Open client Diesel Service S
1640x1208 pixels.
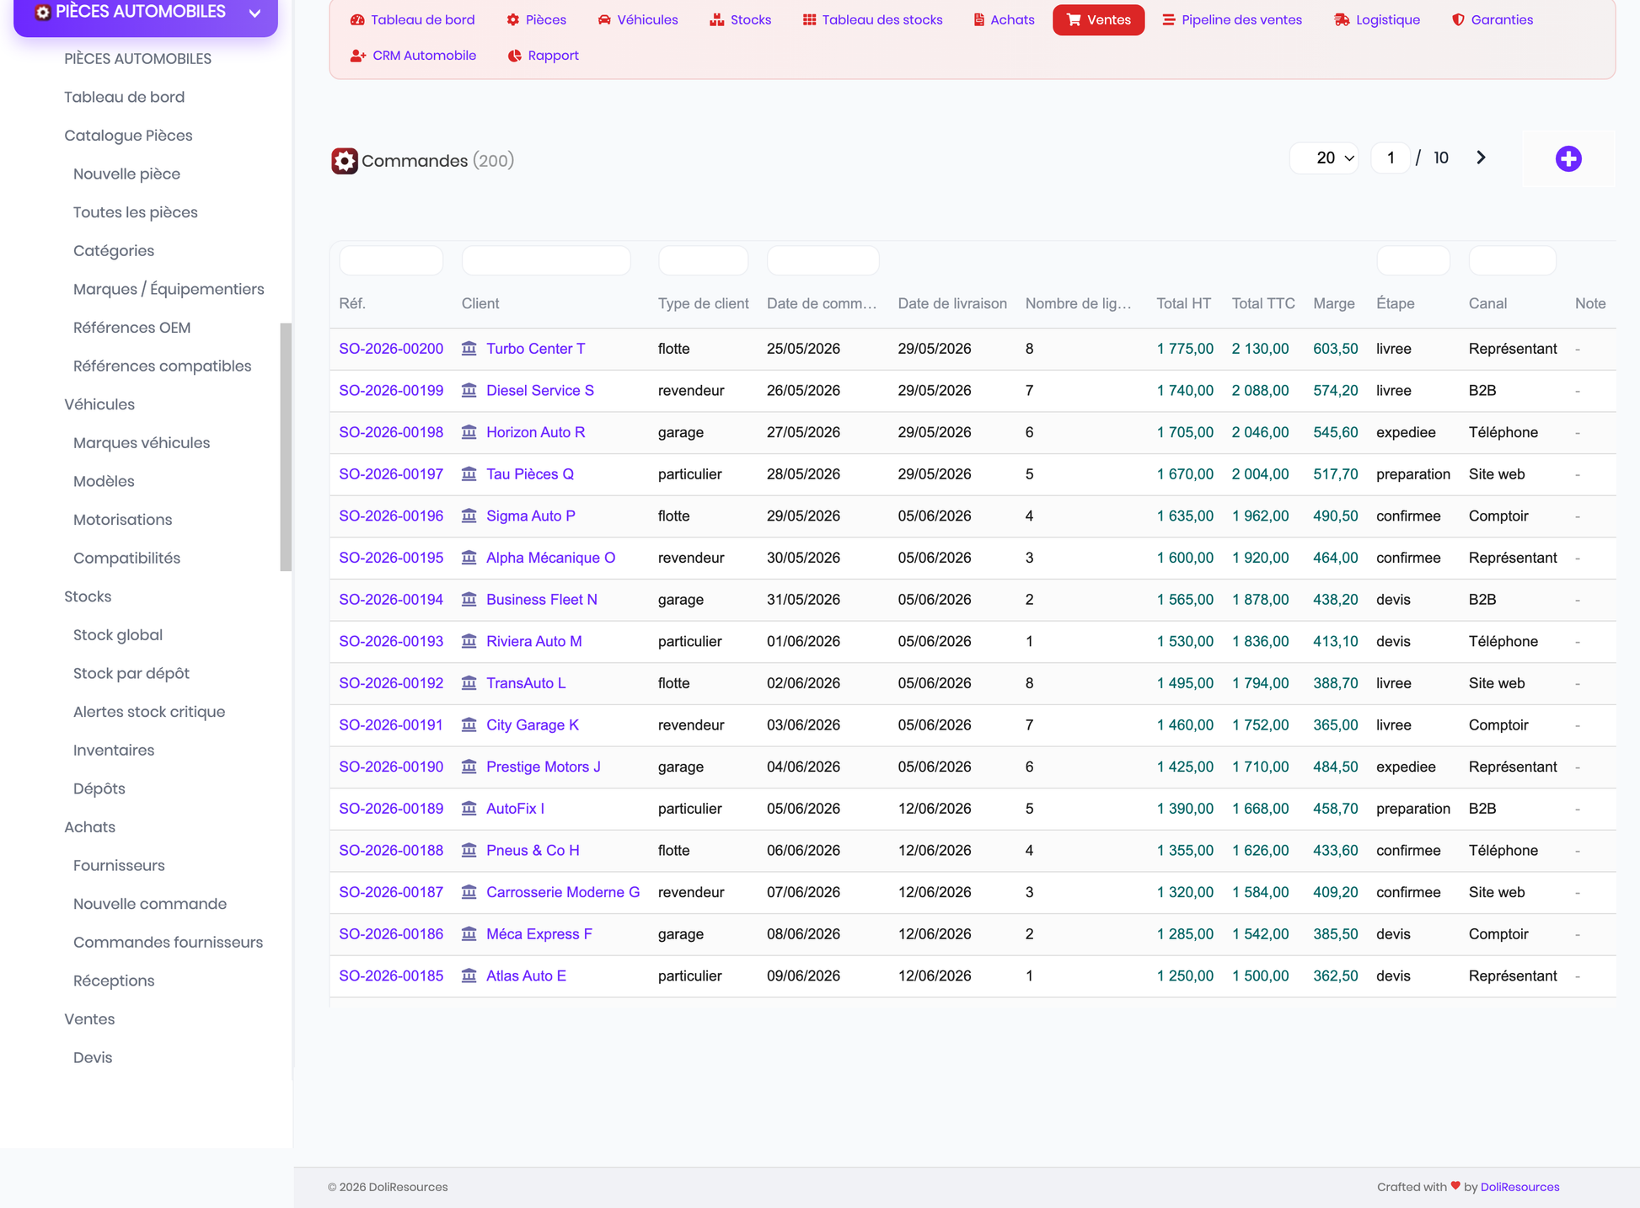(x=540, y=390)
